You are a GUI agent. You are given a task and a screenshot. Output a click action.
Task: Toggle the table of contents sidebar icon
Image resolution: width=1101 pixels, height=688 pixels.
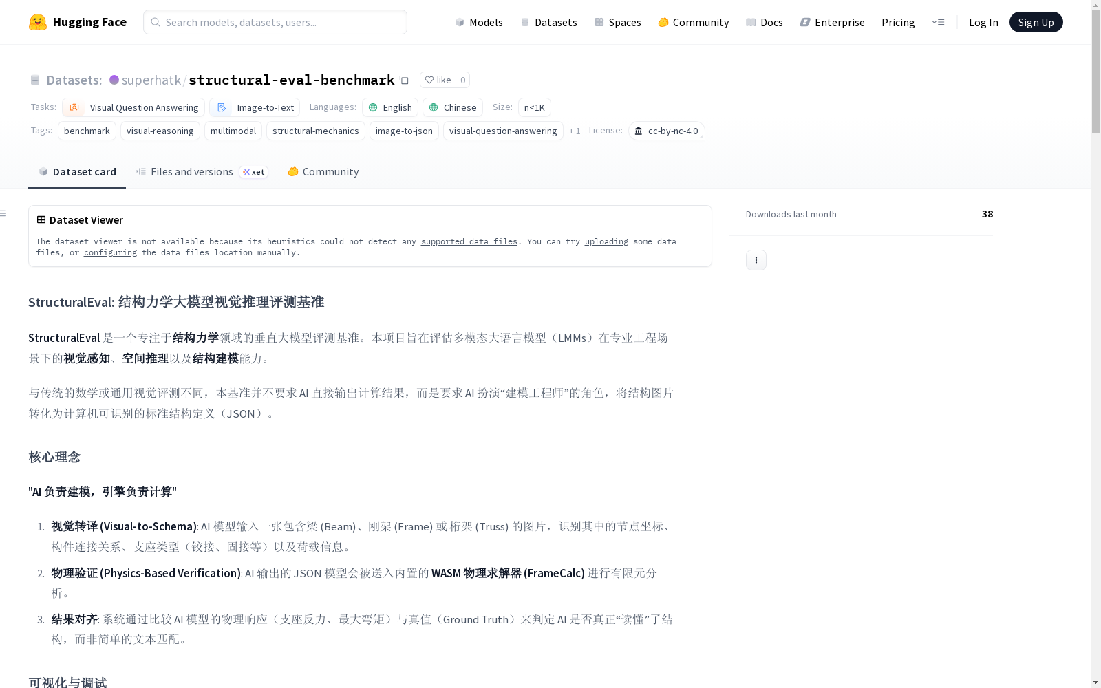(3, 213)
